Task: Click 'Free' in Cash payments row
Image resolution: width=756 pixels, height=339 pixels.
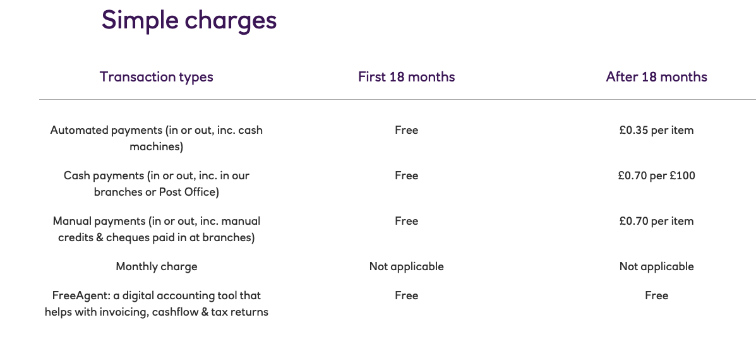Action: click(406, 175)
